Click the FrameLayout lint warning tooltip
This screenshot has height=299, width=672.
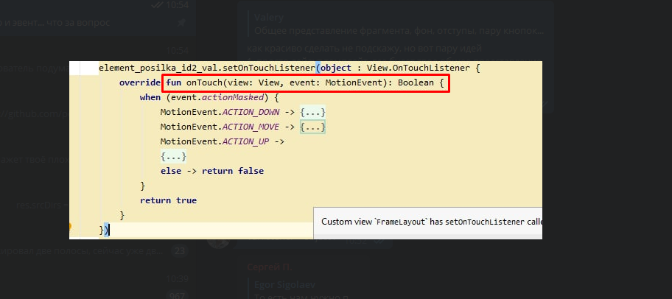[x=428, y=222]
